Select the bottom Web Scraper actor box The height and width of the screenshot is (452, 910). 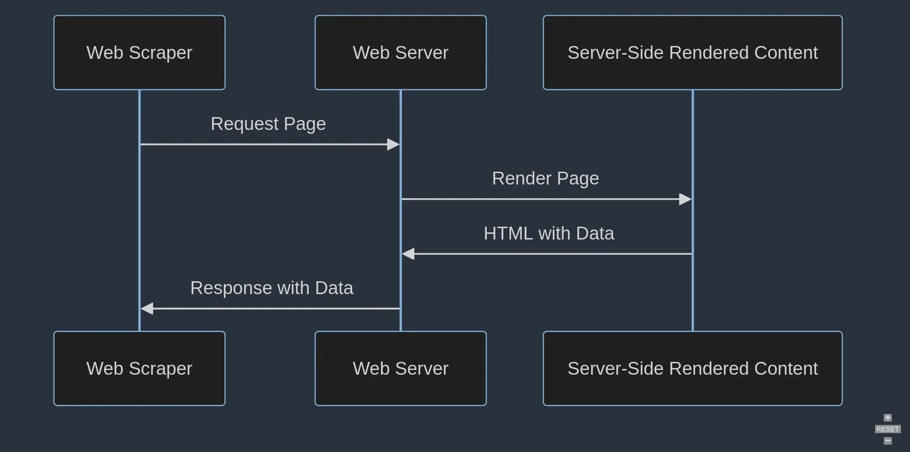tap(139, 369)
